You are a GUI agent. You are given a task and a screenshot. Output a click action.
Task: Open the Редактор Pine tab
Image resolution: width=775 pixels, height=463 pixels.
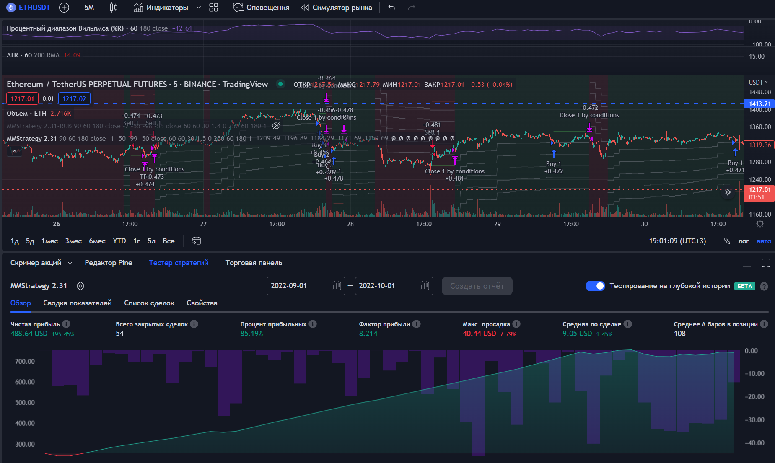coord(108,263)
